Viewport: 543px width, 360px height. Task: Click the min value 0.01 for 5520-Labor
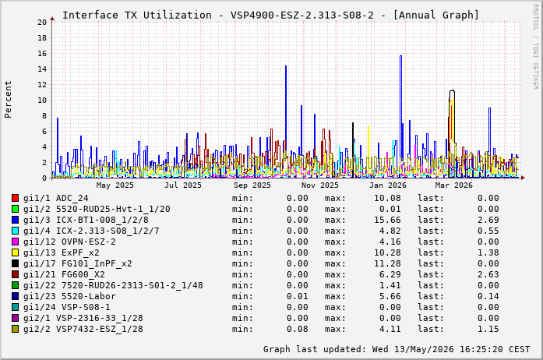(x=298, y=296)
